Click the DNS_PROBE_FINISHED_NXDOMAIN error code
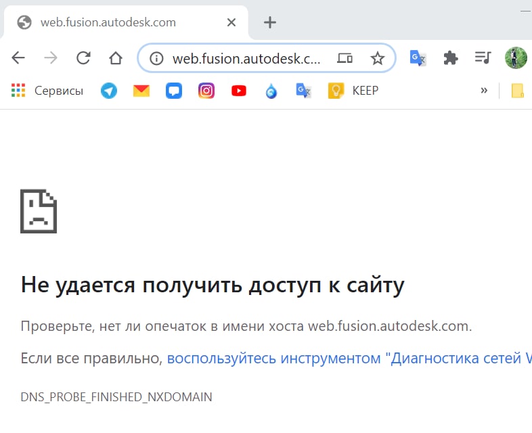The image size is (532, 433). 116,396
